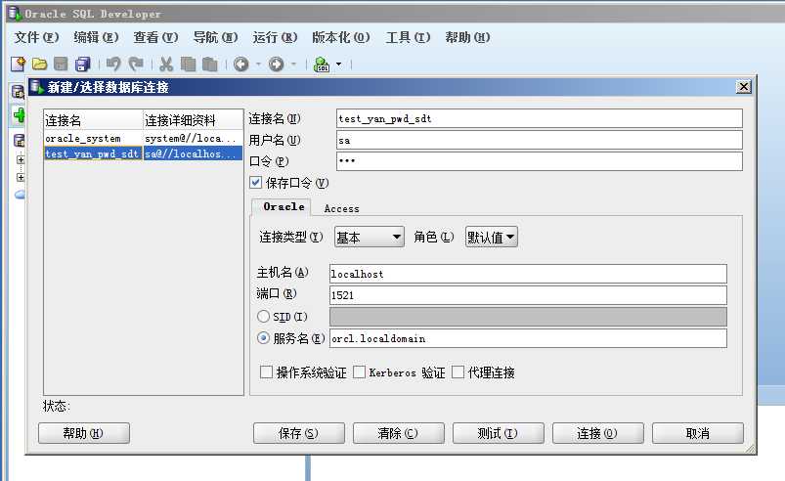The image size is (785, 481).
Task: Open the 版本化 menu
Action: (x=341, y=37)
